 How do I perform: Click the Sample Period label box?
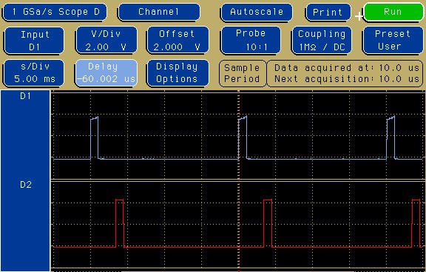click(243, 73)
